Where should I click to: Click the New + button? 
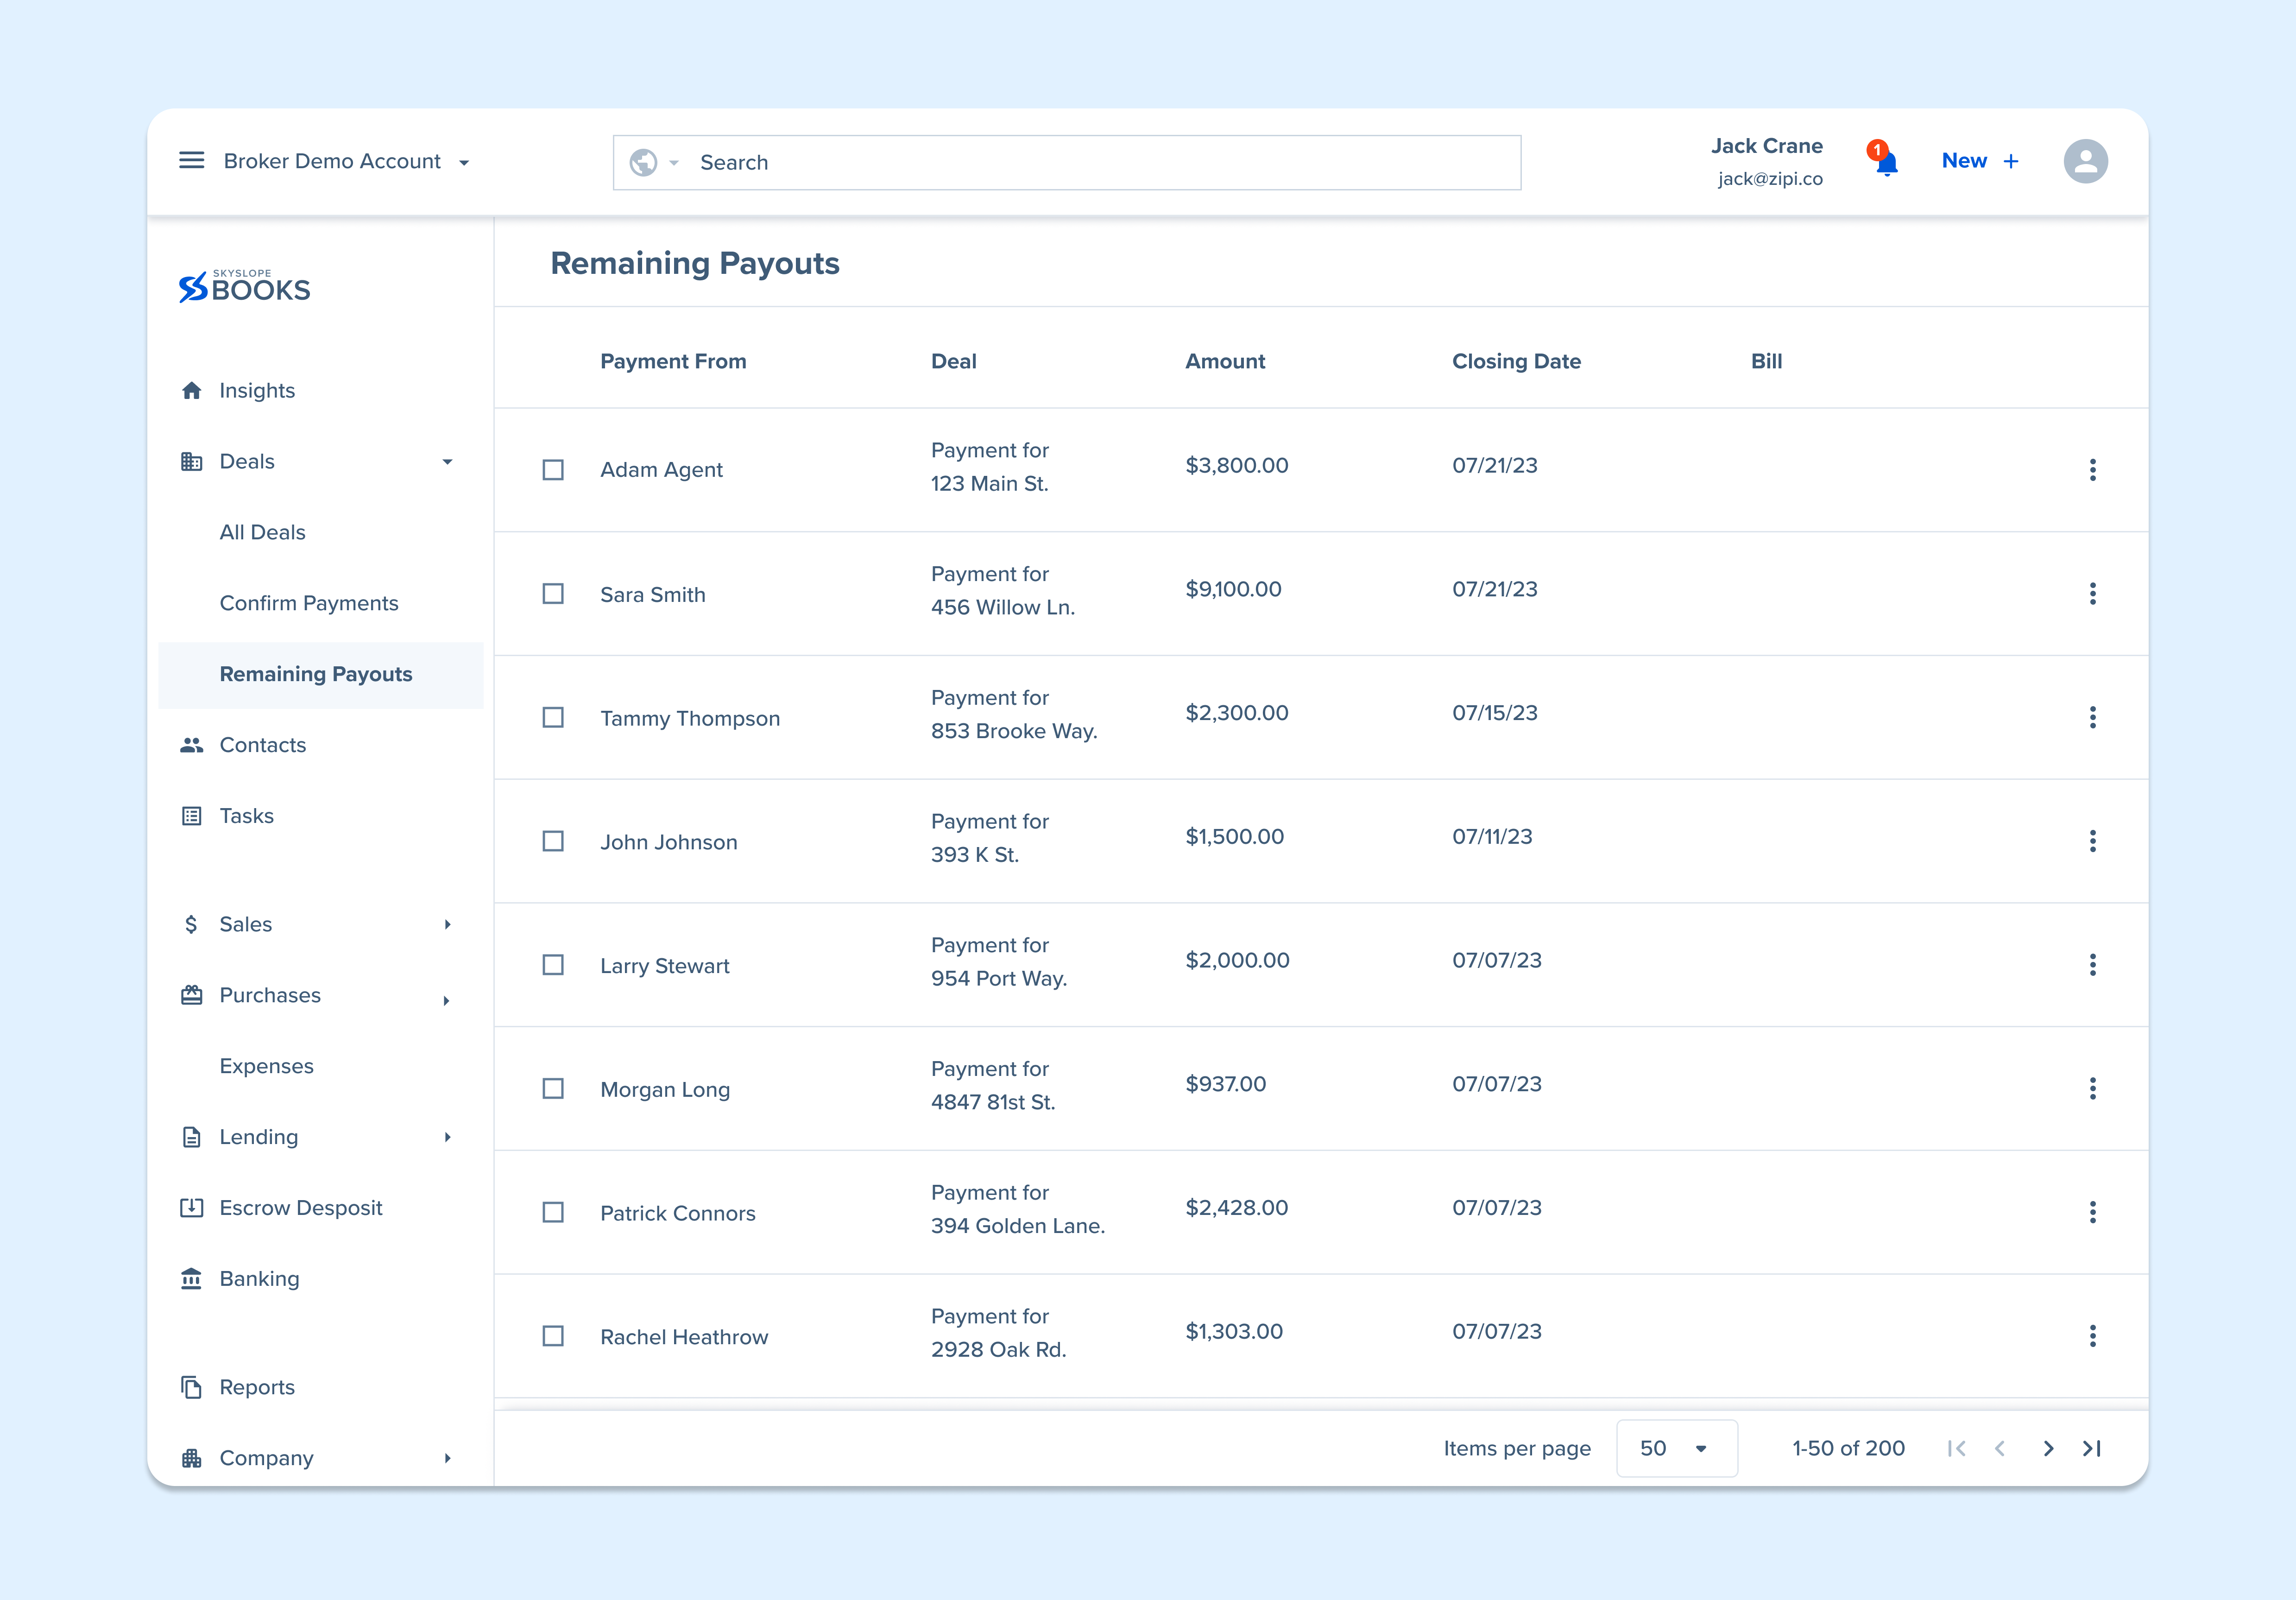pyautogui.click(x=1980, y=161)
